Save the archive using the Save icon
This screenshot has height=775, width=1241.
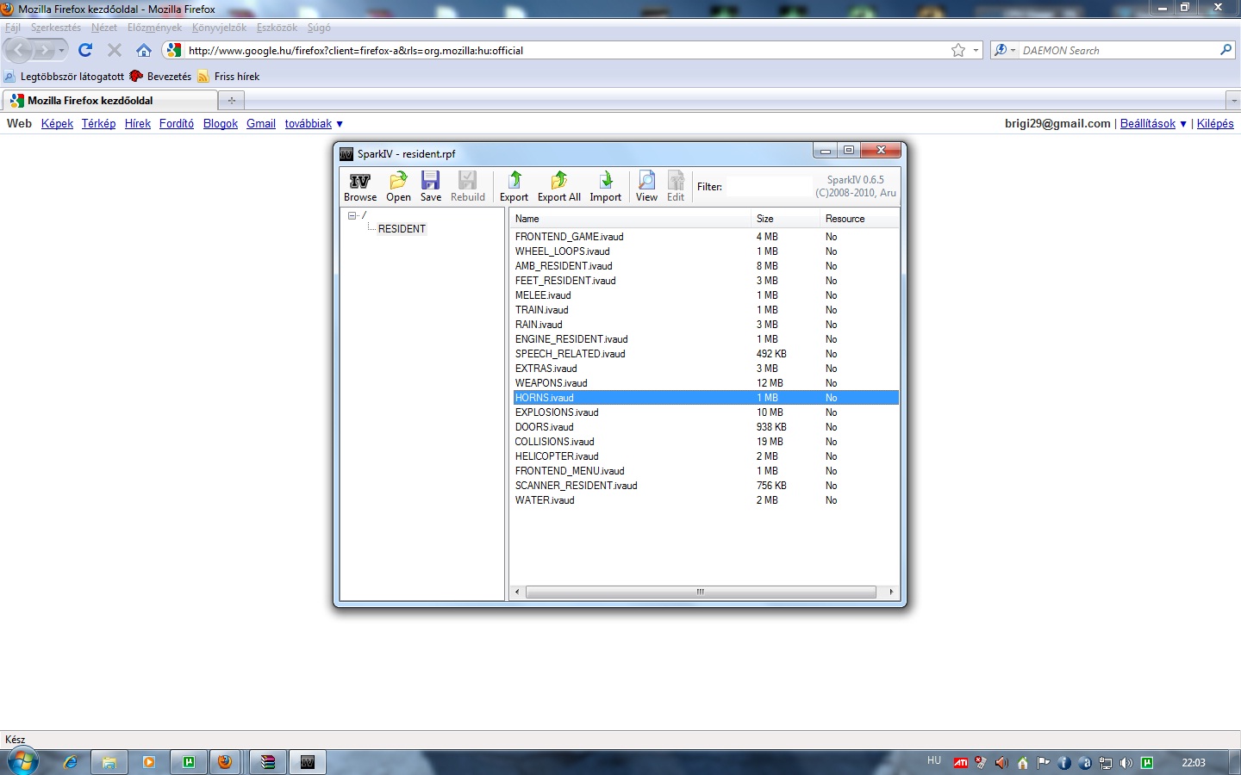tap(431, 187)
